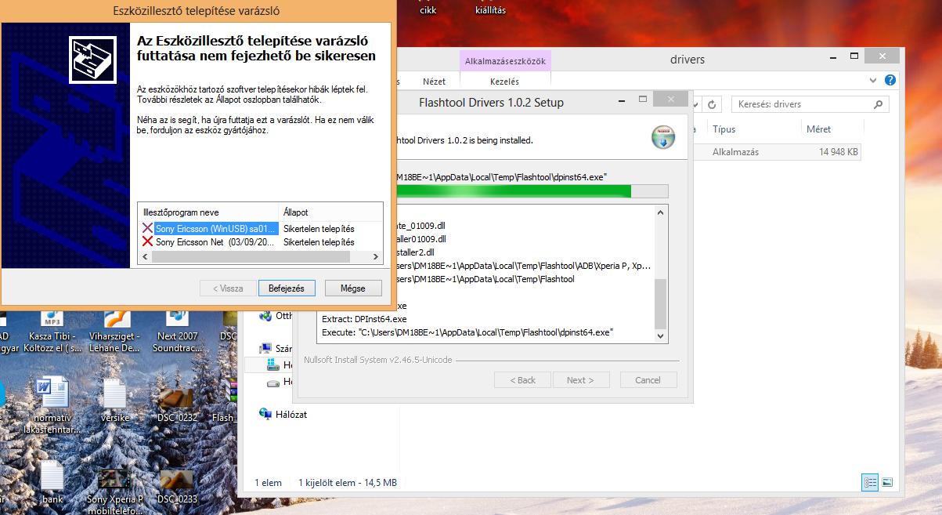Select the Kasza Tibi MP3 desktop icon

pyautogui.click(x=53, y=329)
